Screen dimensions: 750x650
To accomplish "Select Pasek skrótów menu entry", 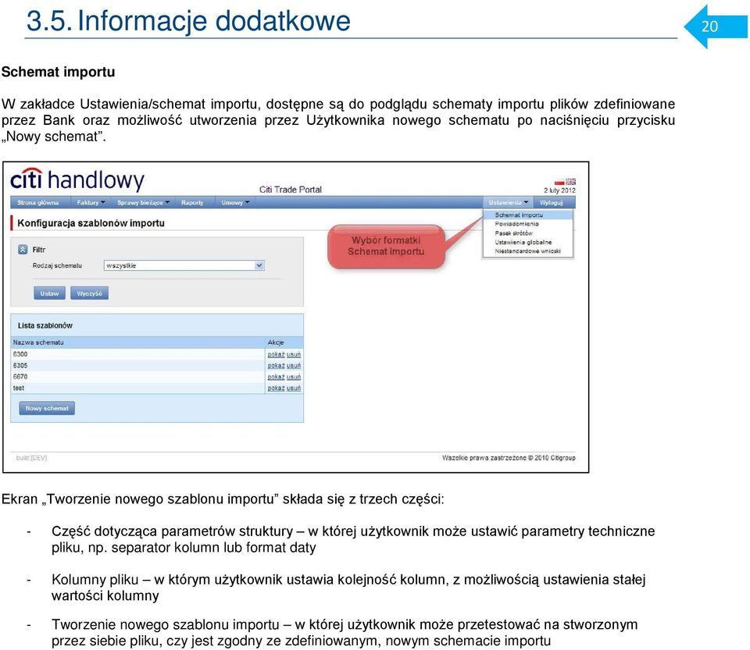I will (x=514, y=233).
